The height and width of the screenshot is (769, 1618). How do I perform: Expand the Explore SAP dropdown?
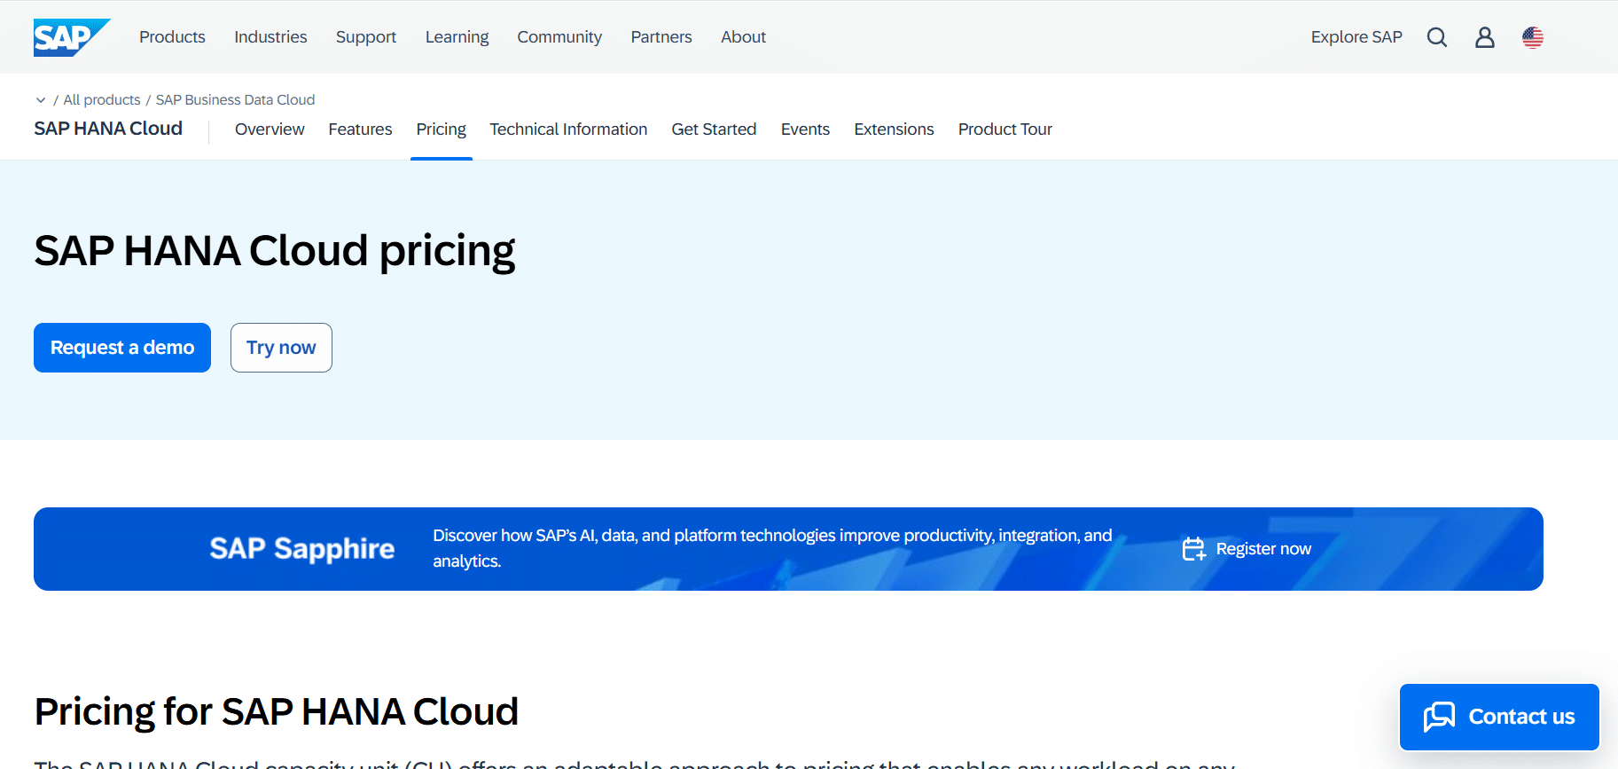click(x=1356, y=37)
